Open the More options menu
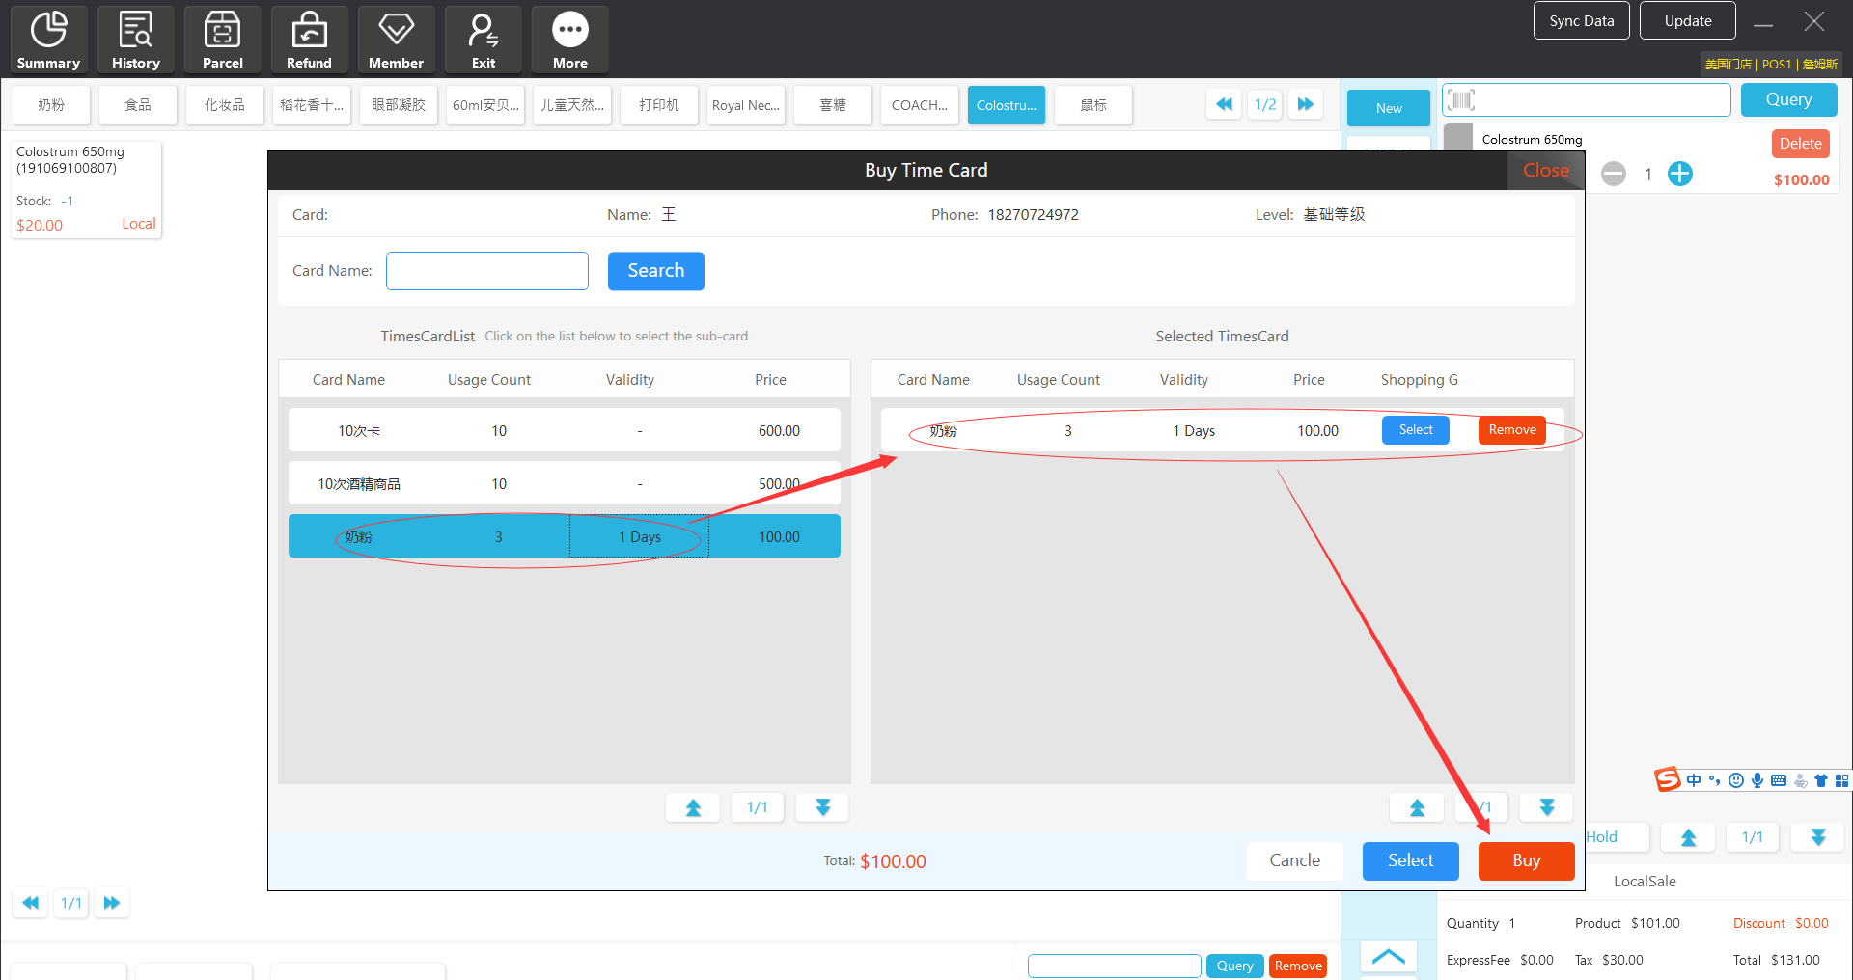This screenshot has width=1853, height=980. click(569, 40)
